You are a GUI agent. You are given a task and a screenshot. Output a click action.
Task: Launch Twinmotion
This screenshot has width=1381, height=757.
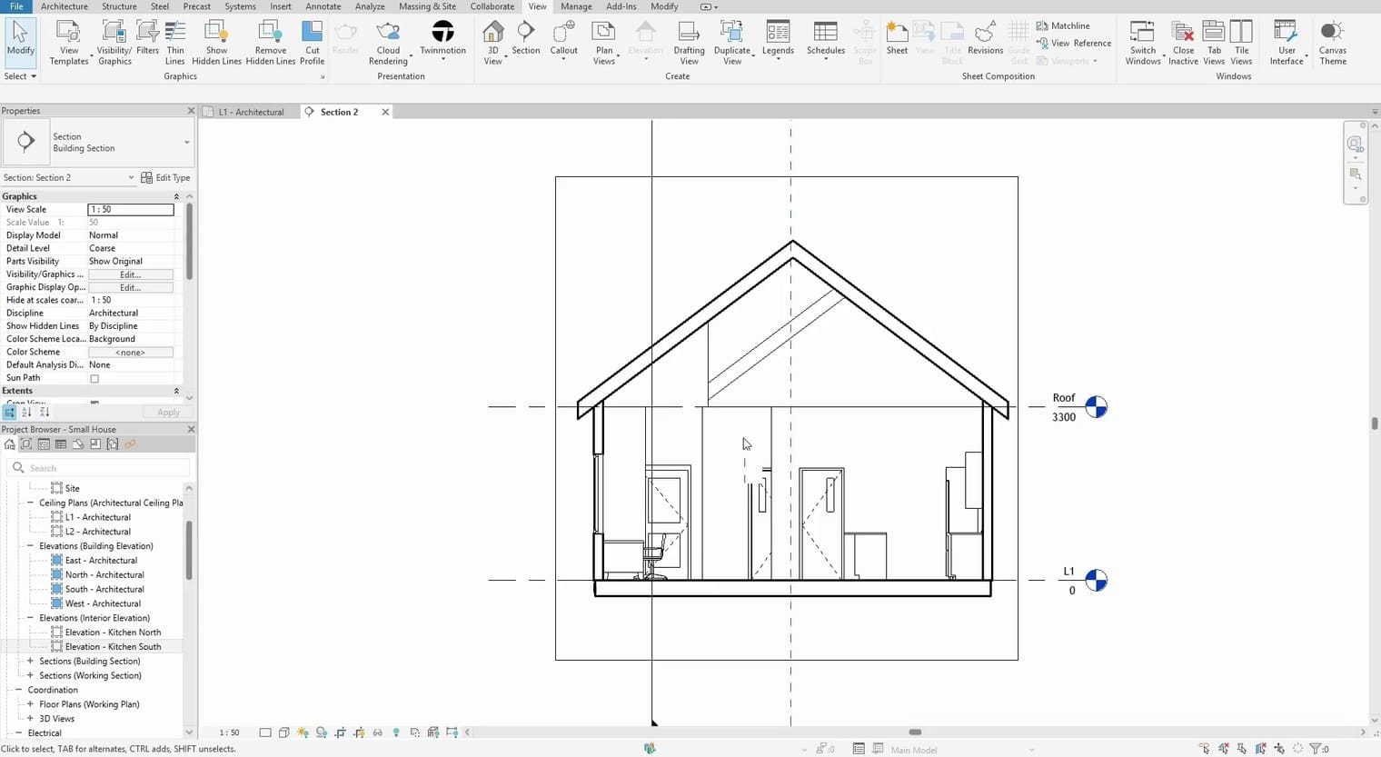[442, 38]
